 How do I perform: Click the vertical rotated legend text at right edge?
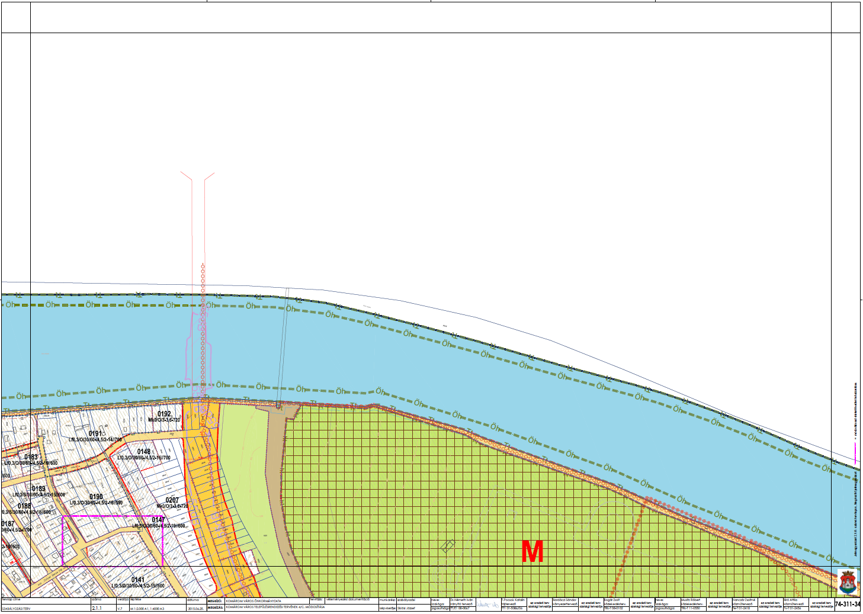[855, 469]
